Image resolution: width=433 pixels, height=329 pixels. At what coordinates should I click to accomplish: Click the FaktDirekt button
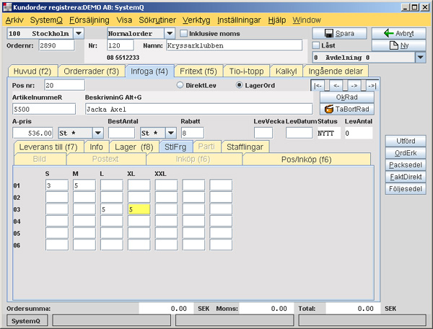coord(406,177)
